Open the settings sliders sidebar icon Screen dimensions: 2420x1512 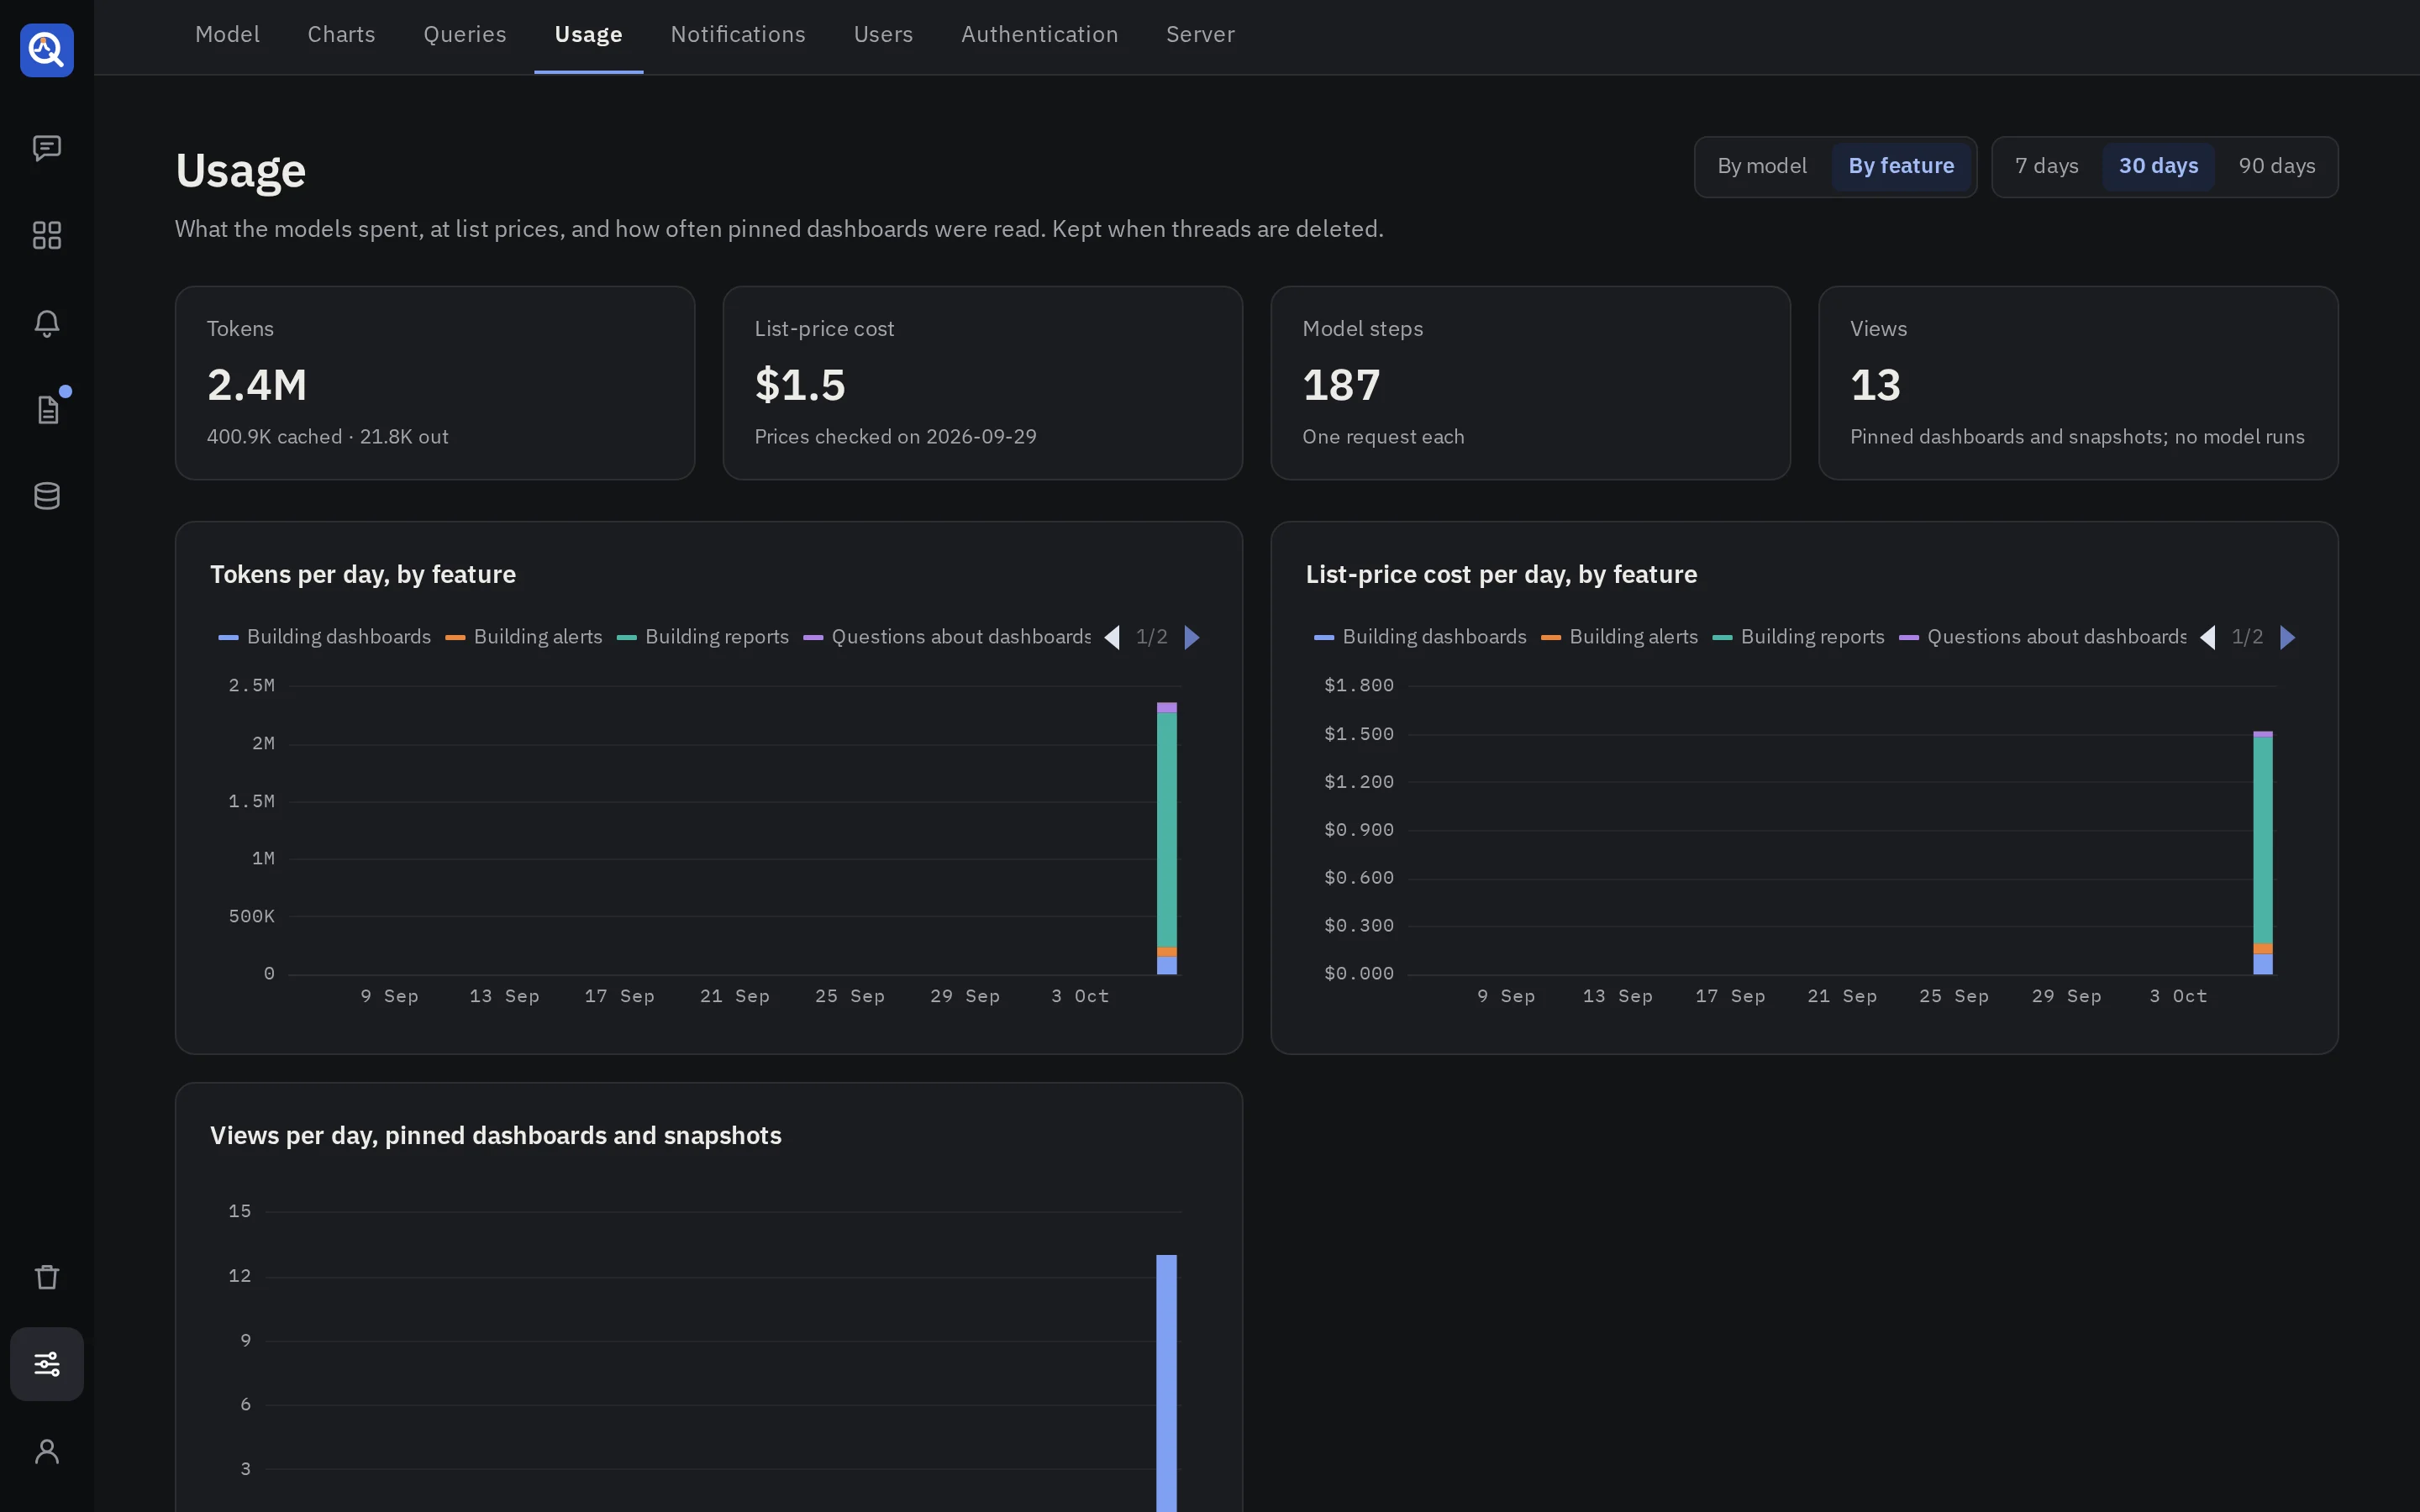point(47,1364)
